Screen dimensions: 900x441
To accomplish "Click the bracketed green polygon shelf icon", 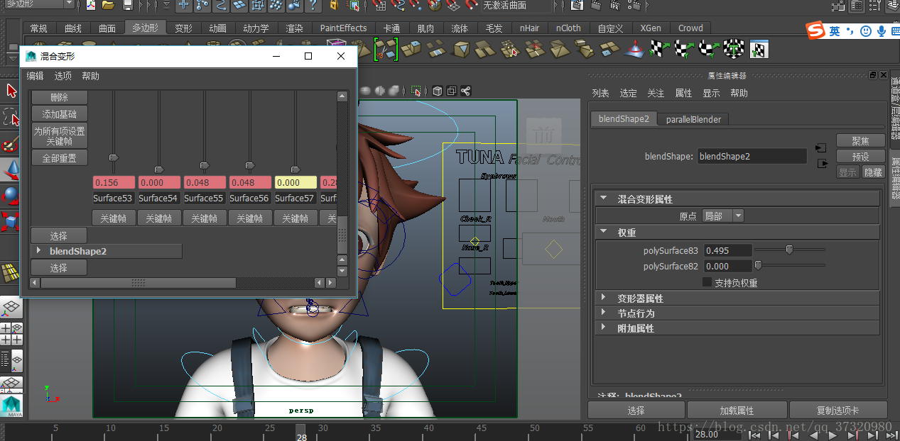I will click(386, 50).
